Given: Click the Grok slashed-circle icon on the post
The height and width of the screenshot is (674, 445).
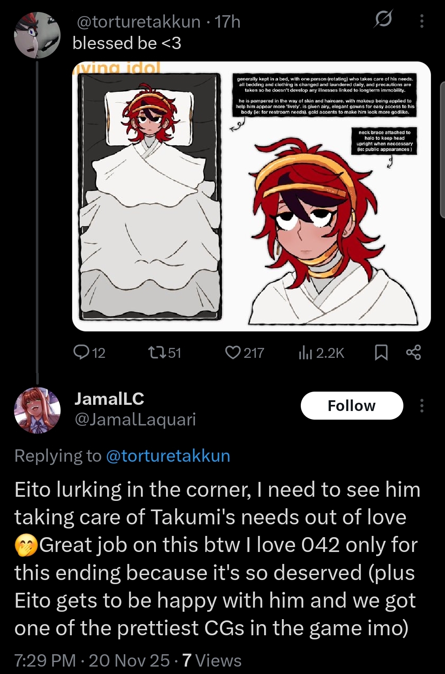Looking at the screenshot, I should pyautogui.click(x=383, y=19).
